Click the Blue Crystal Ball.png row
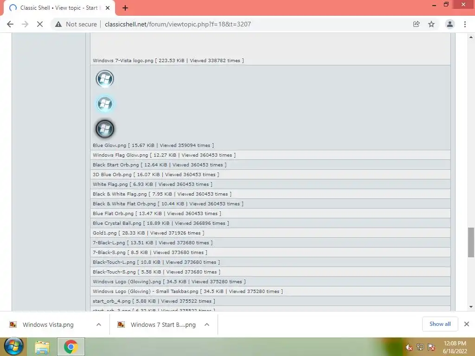 tap(270, 223)
